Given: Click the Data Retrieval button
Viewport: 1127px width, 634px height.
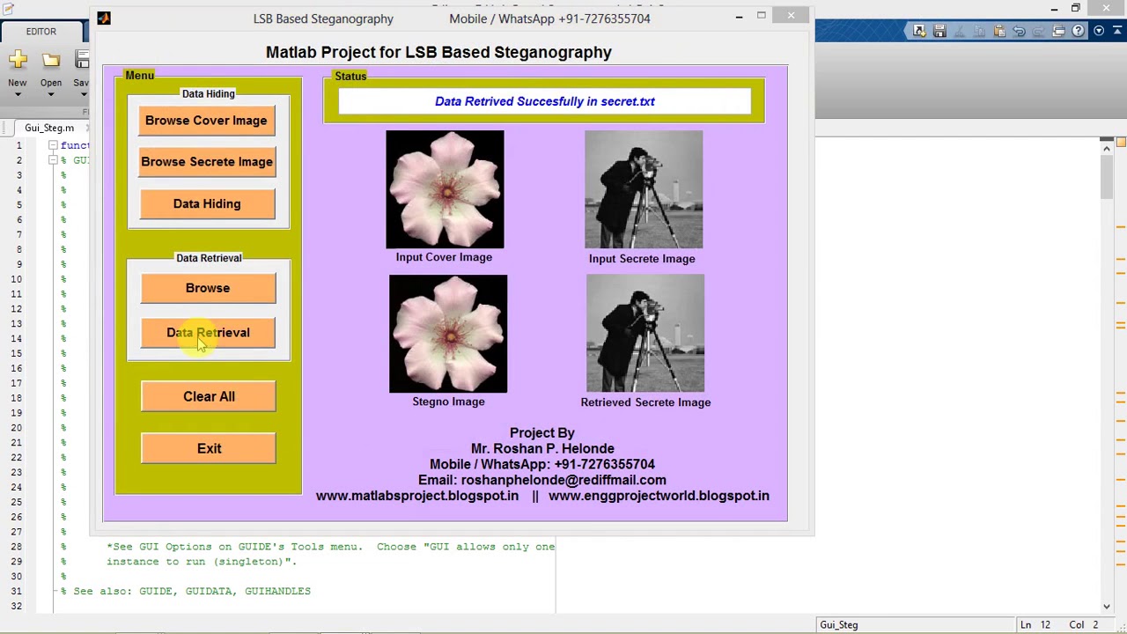Looking at the screenshot, I should click(208, 333).
